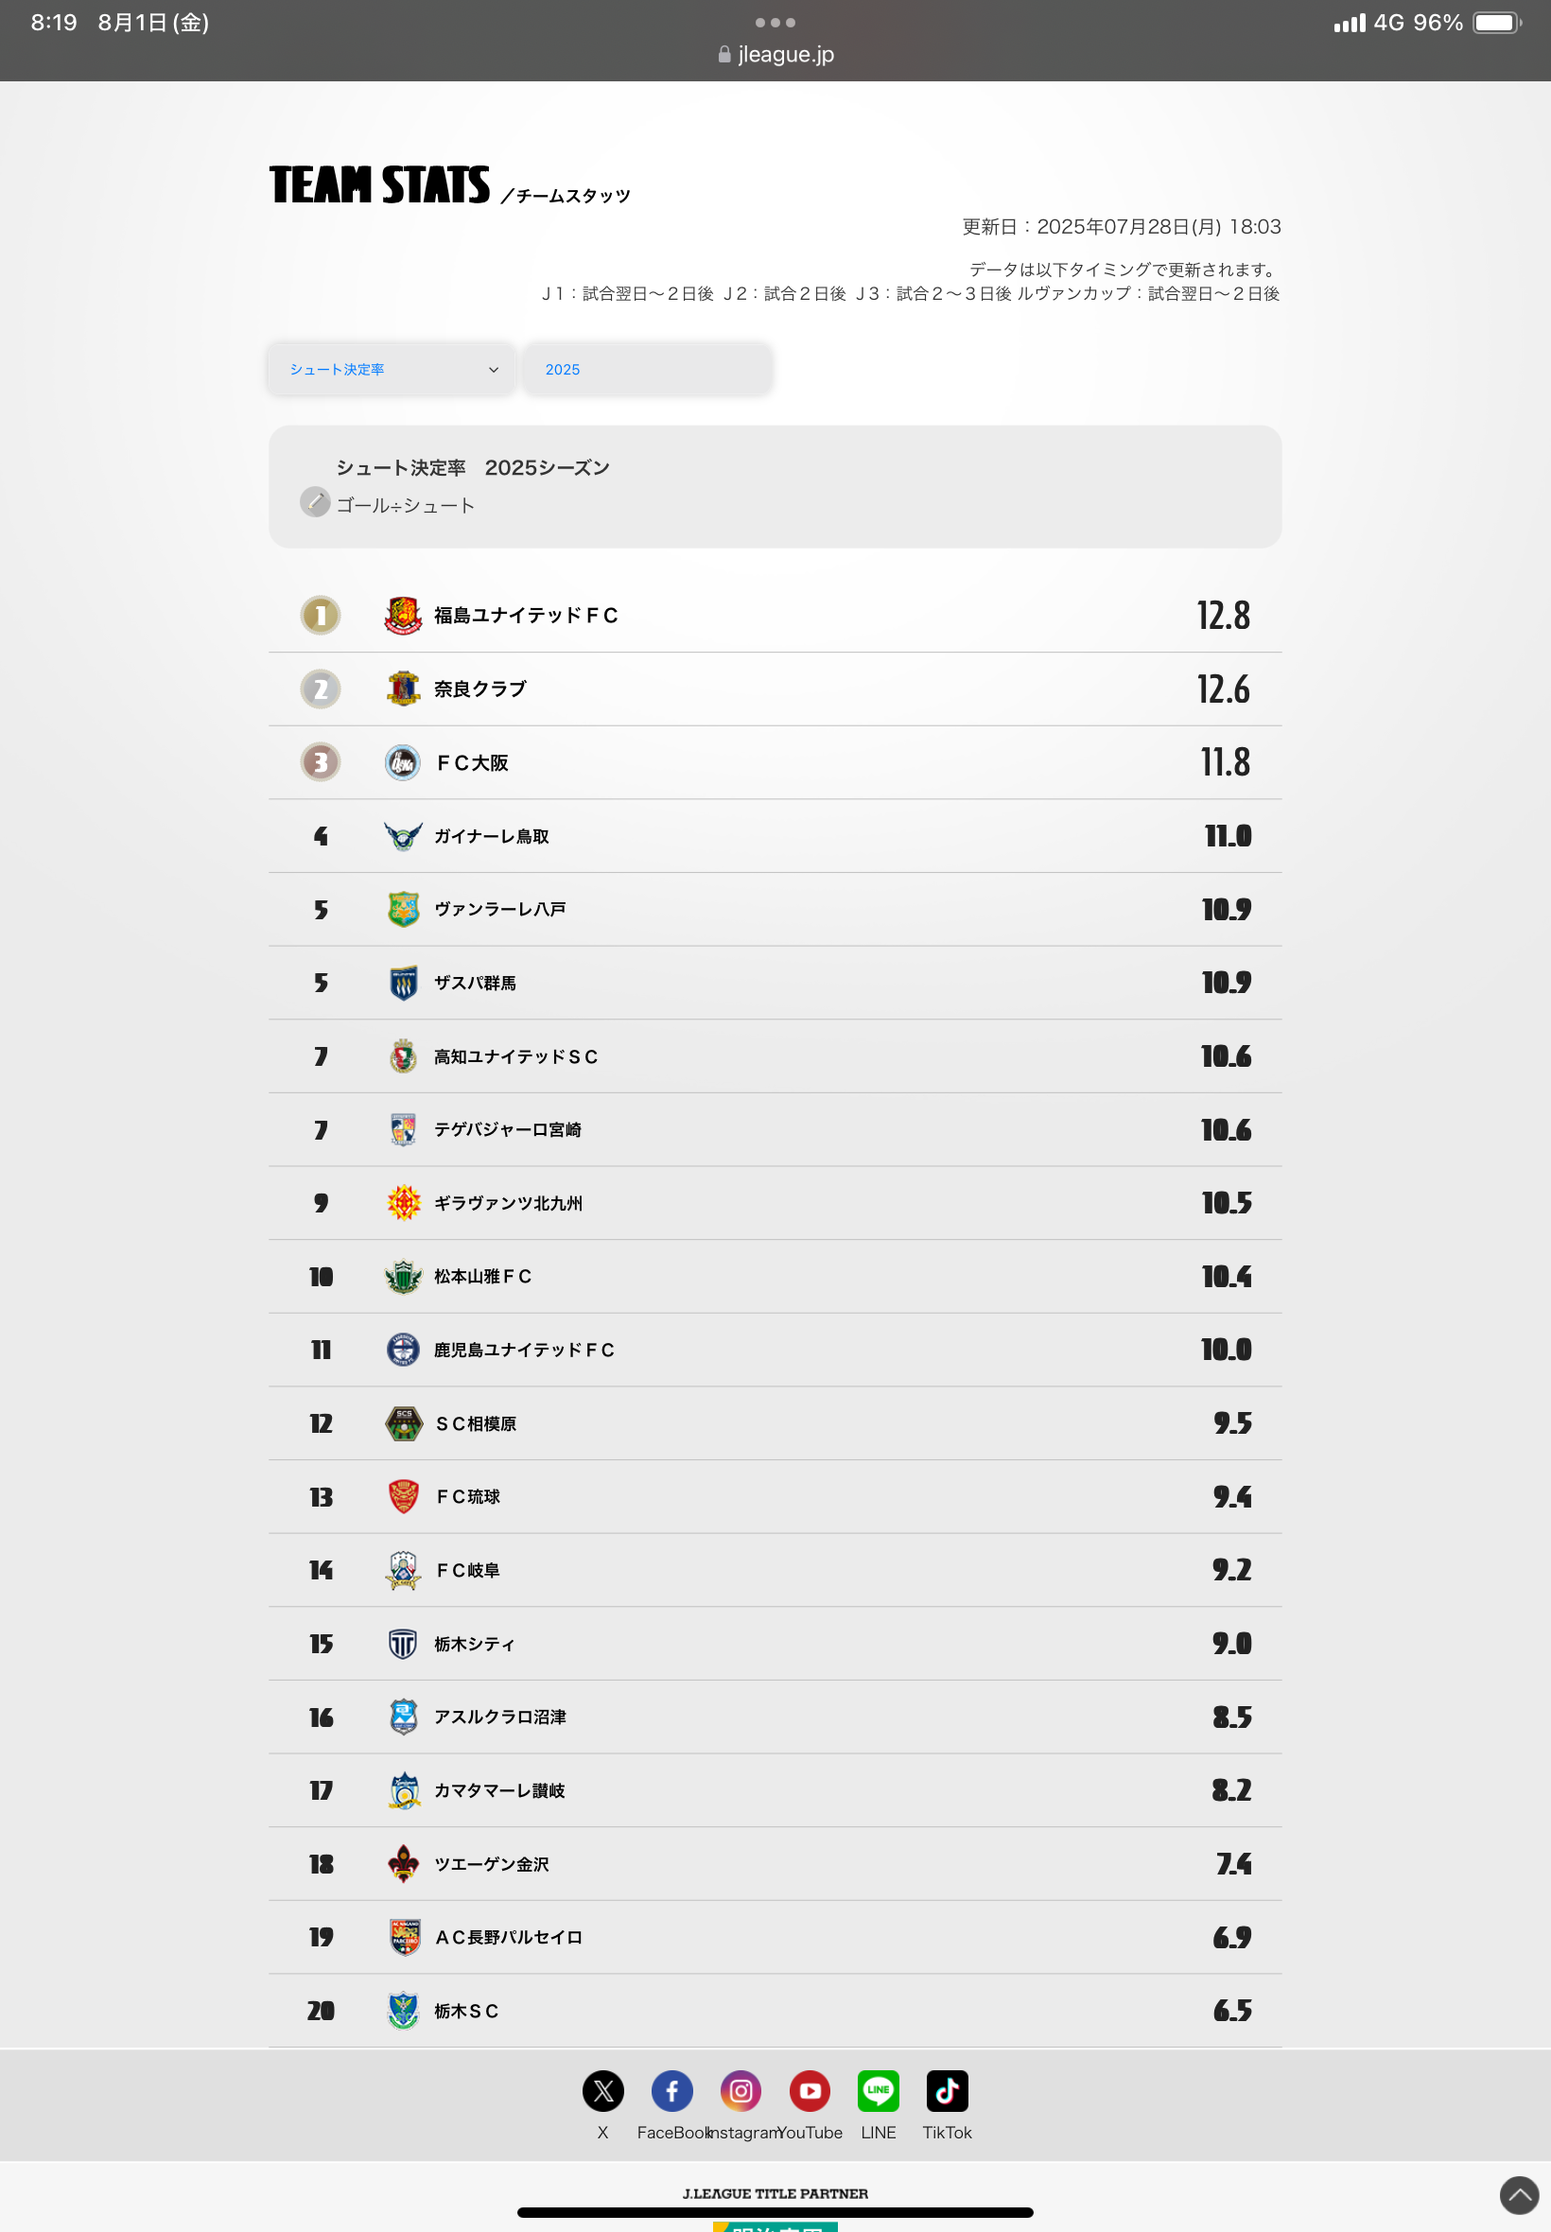Select the 栃木SC row at rank 20

point(775,2010)
